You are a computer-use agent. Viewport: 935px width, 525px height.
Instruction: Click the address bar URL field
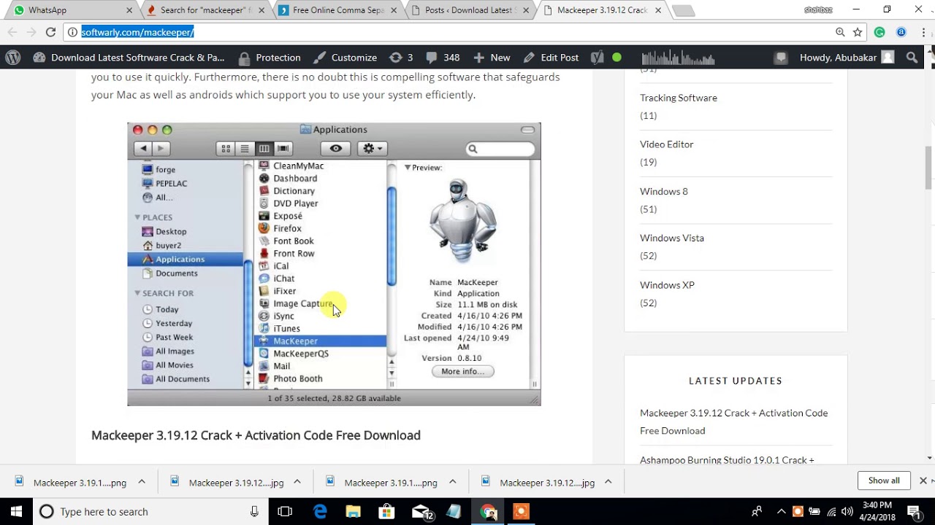coord(453,32)
